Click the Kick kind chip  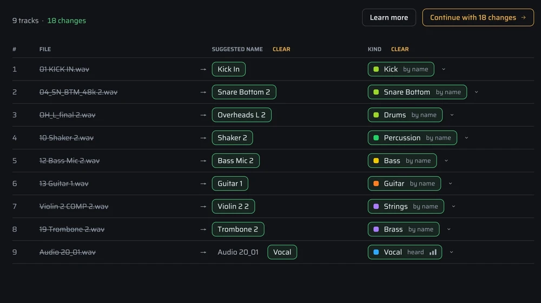click(401, 69)
